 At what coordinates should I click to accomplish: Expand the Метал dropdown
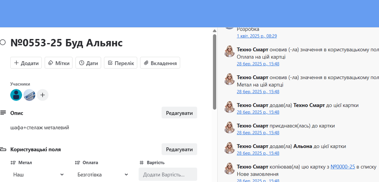[x=38, y=174]
